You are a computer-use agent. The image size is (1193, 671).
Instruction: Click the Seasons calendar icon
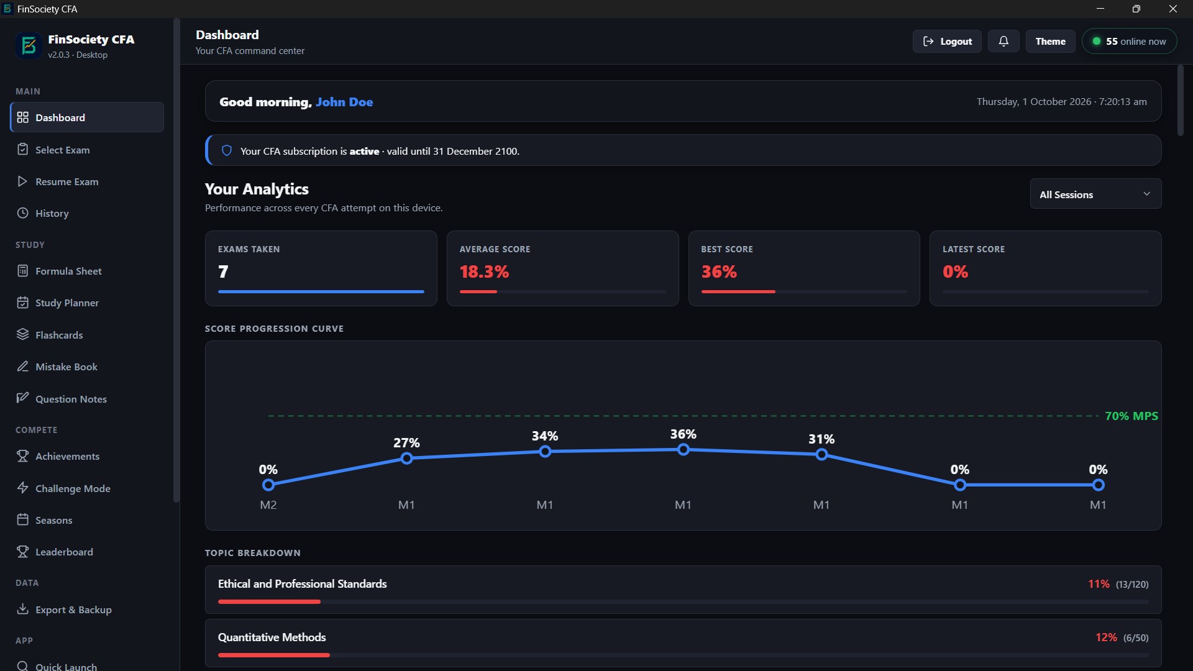pyautogui.click(x=23, y=520)
